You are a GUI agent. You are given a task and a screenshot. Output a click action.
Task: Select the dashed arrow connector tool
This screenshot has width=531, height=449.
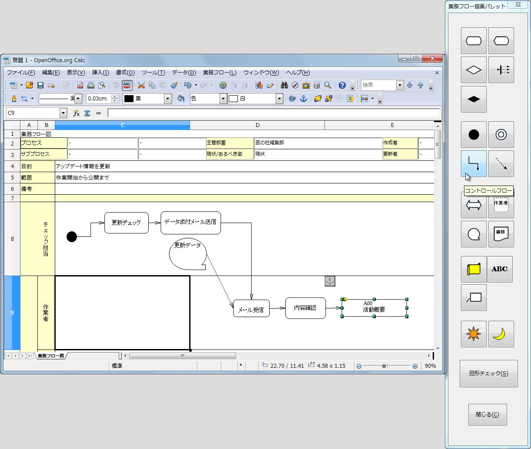[501, 164]
